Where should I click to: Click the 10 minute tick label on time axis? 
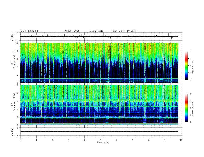[181, 140]
